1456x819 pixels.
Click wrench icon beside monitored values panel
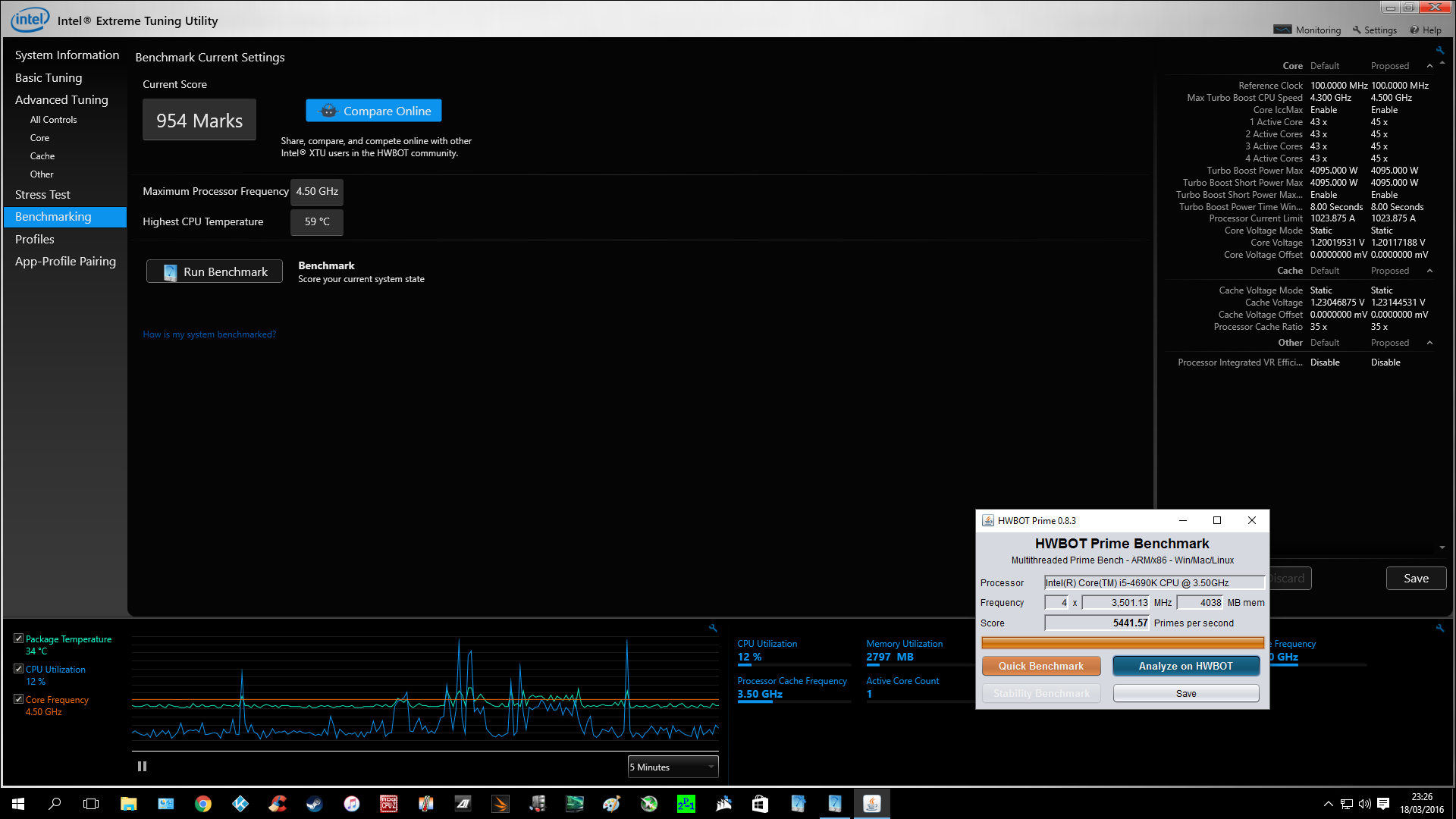pos(1439,628)
